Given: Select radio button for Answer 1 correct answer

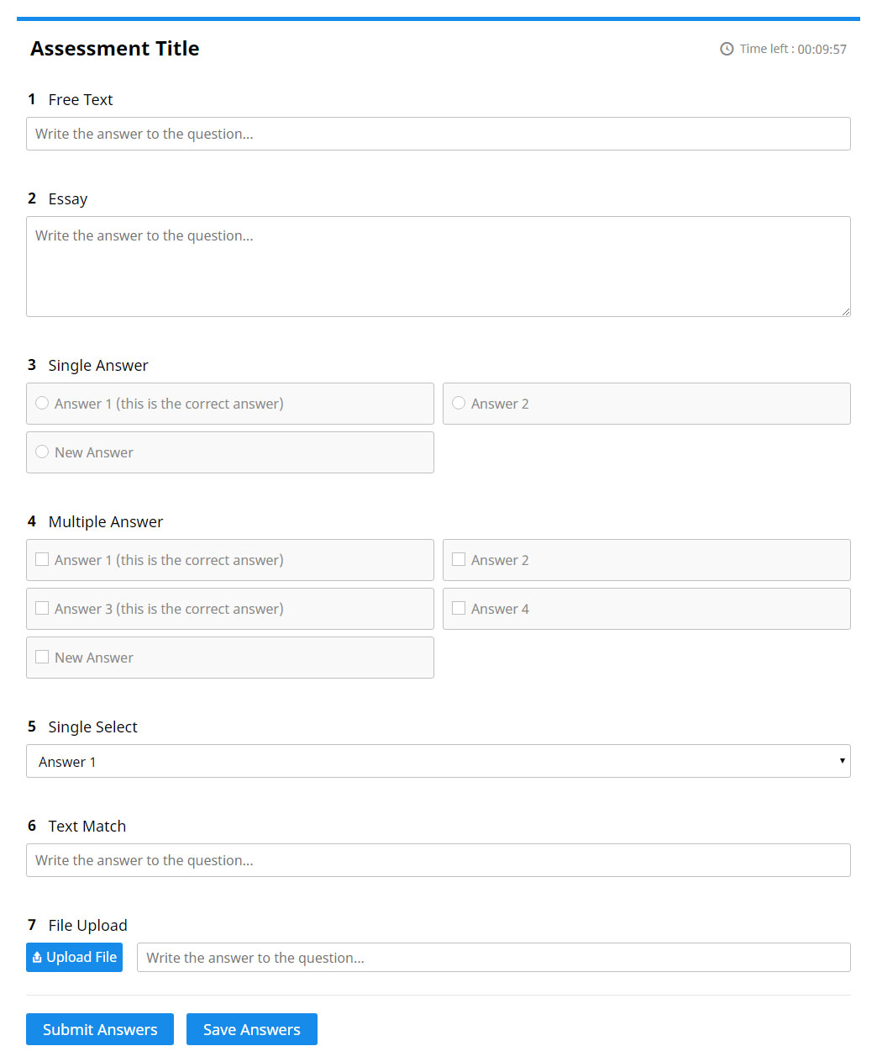Looking at the screenshot, I should [x=42, y=404].
